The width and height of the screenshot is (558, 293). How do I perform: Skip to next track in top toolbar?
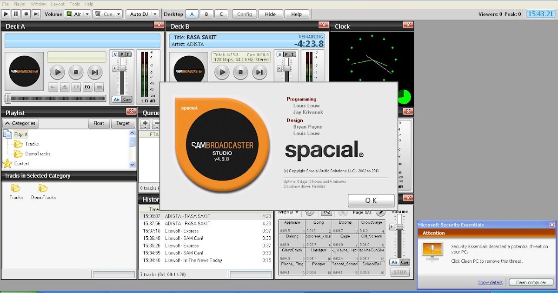coord(36,14)
